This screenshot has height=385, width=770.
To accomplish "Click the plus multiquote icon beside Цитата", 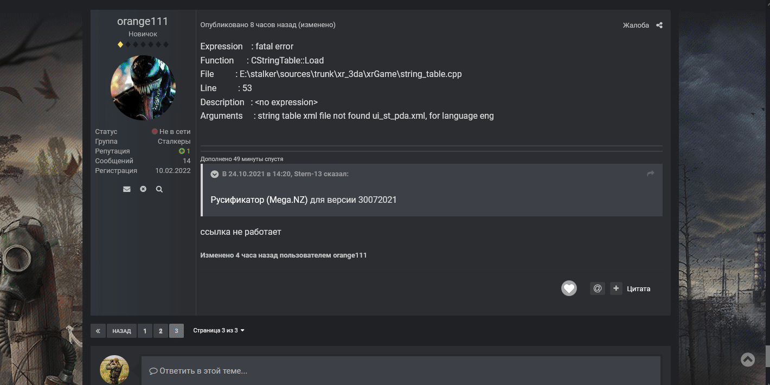I will point(616,288).
